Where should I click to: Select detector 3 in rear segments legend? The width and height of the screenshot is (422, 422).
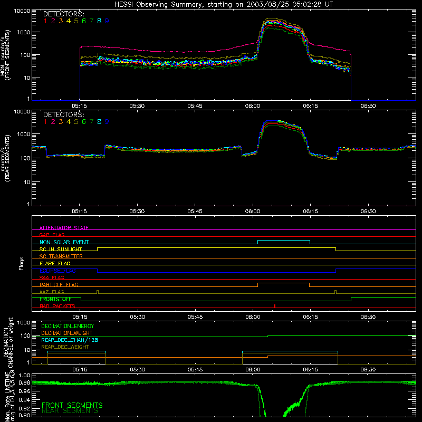(x=61, y=122)
